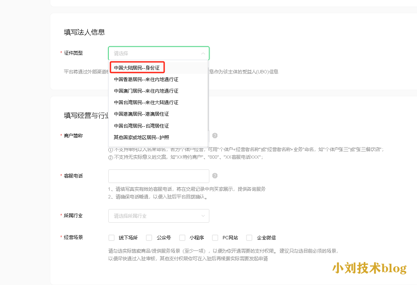Choose 中国大陆居民--身份证 option
Image resolution: width=417 pixels, height=285 pixels.
[137, 68]
